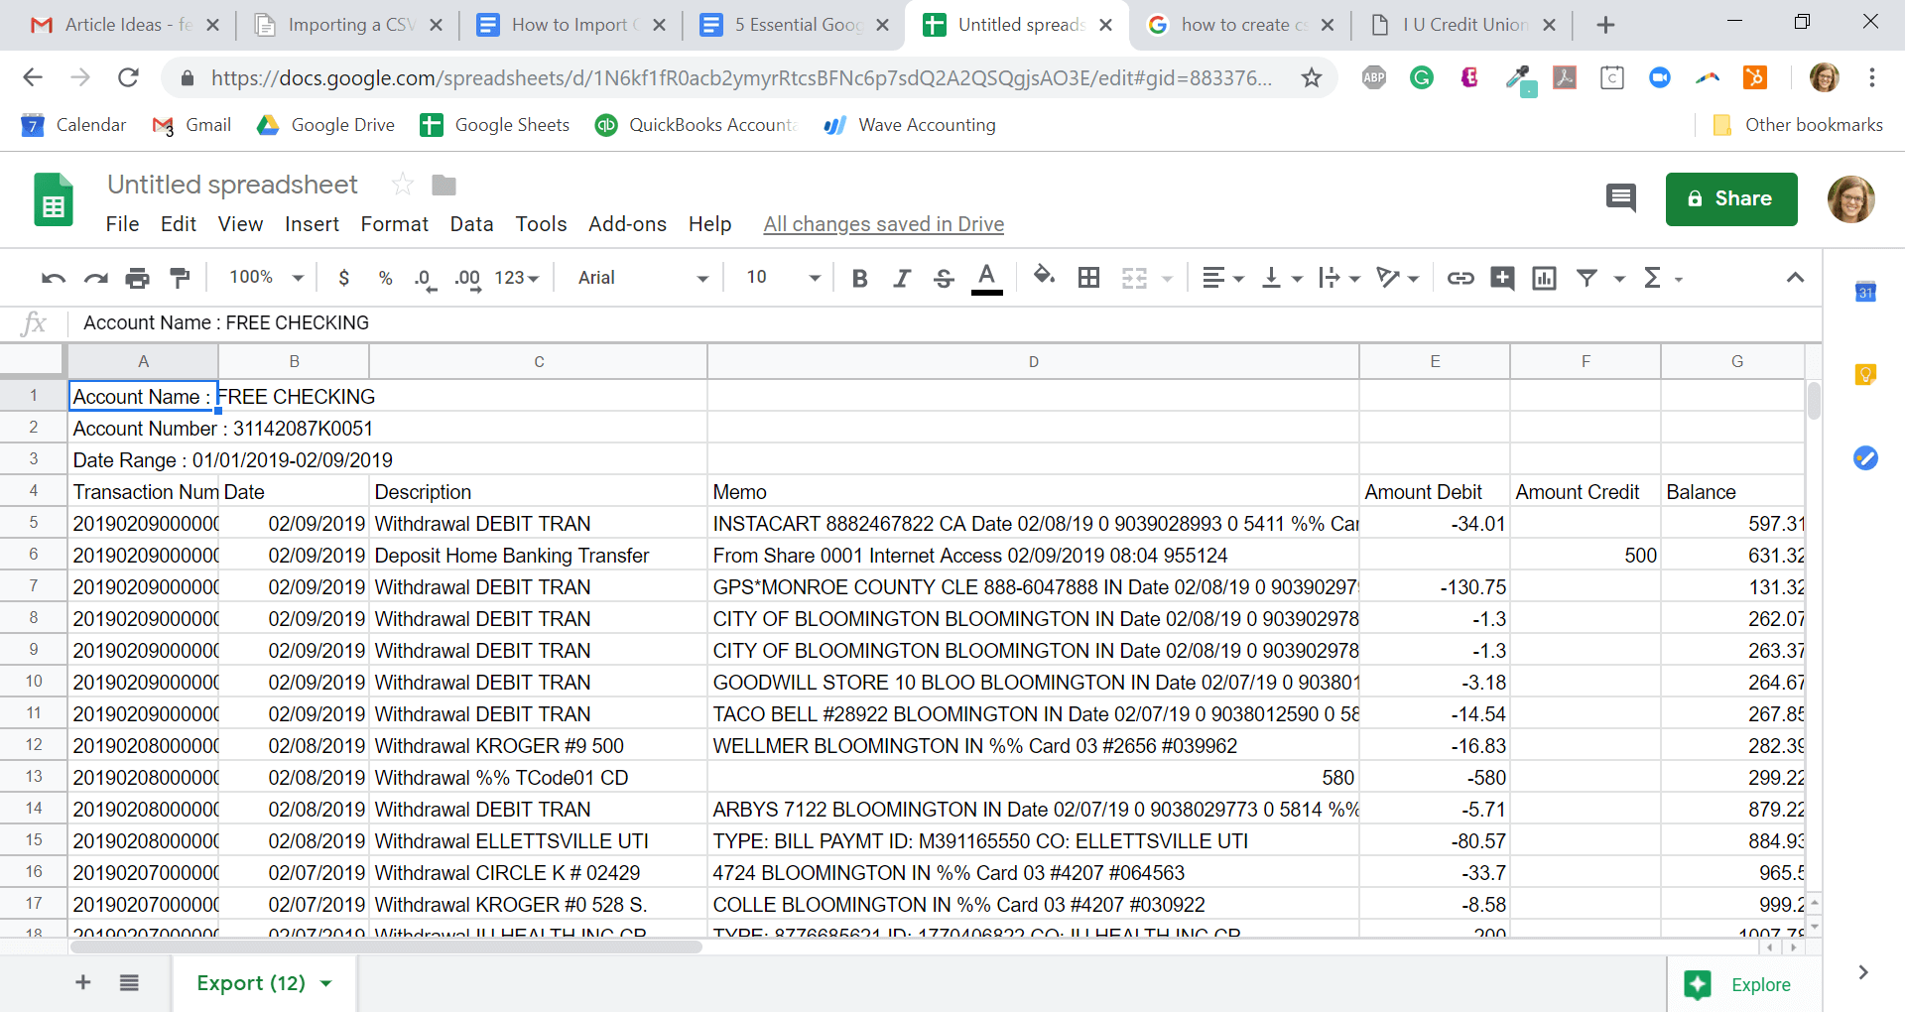Click the vertical scrollbar thumb
Screen dimensions: 1905x1012
(x=1814, y=401)
